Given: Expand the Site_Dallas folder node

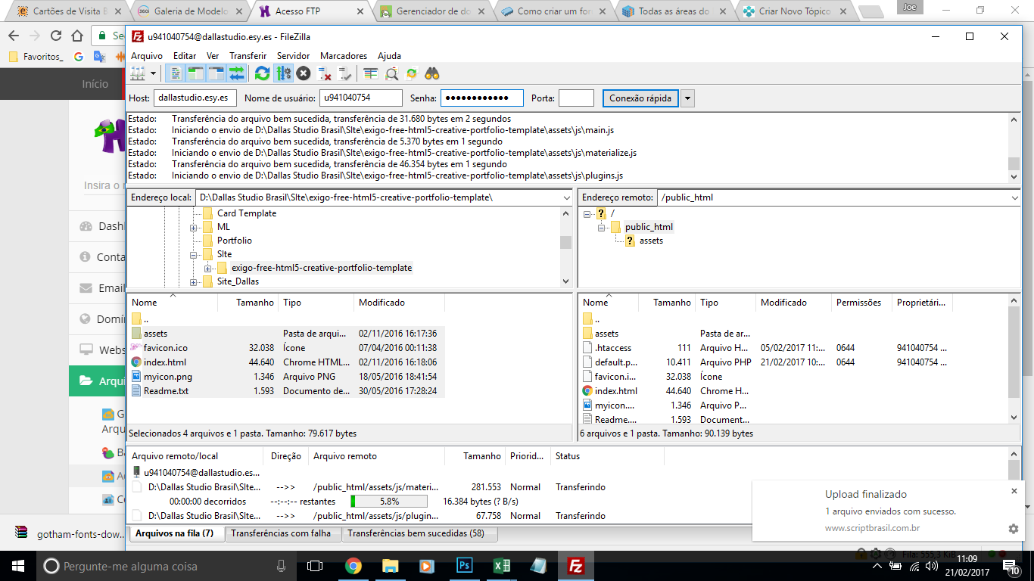Looking at the screenshot, I should (194, 281).
